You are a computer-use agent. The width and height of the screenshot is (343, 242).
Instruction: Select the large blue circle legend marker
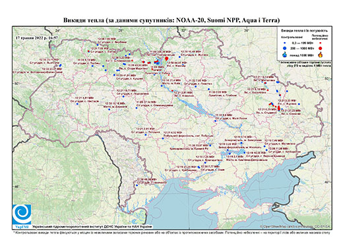point(285,48)
